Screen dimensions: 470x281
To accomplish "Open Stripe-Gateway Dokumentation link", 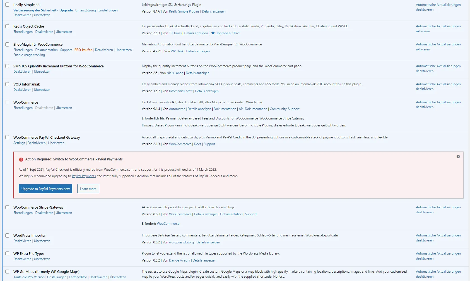I will click(231, 214).
